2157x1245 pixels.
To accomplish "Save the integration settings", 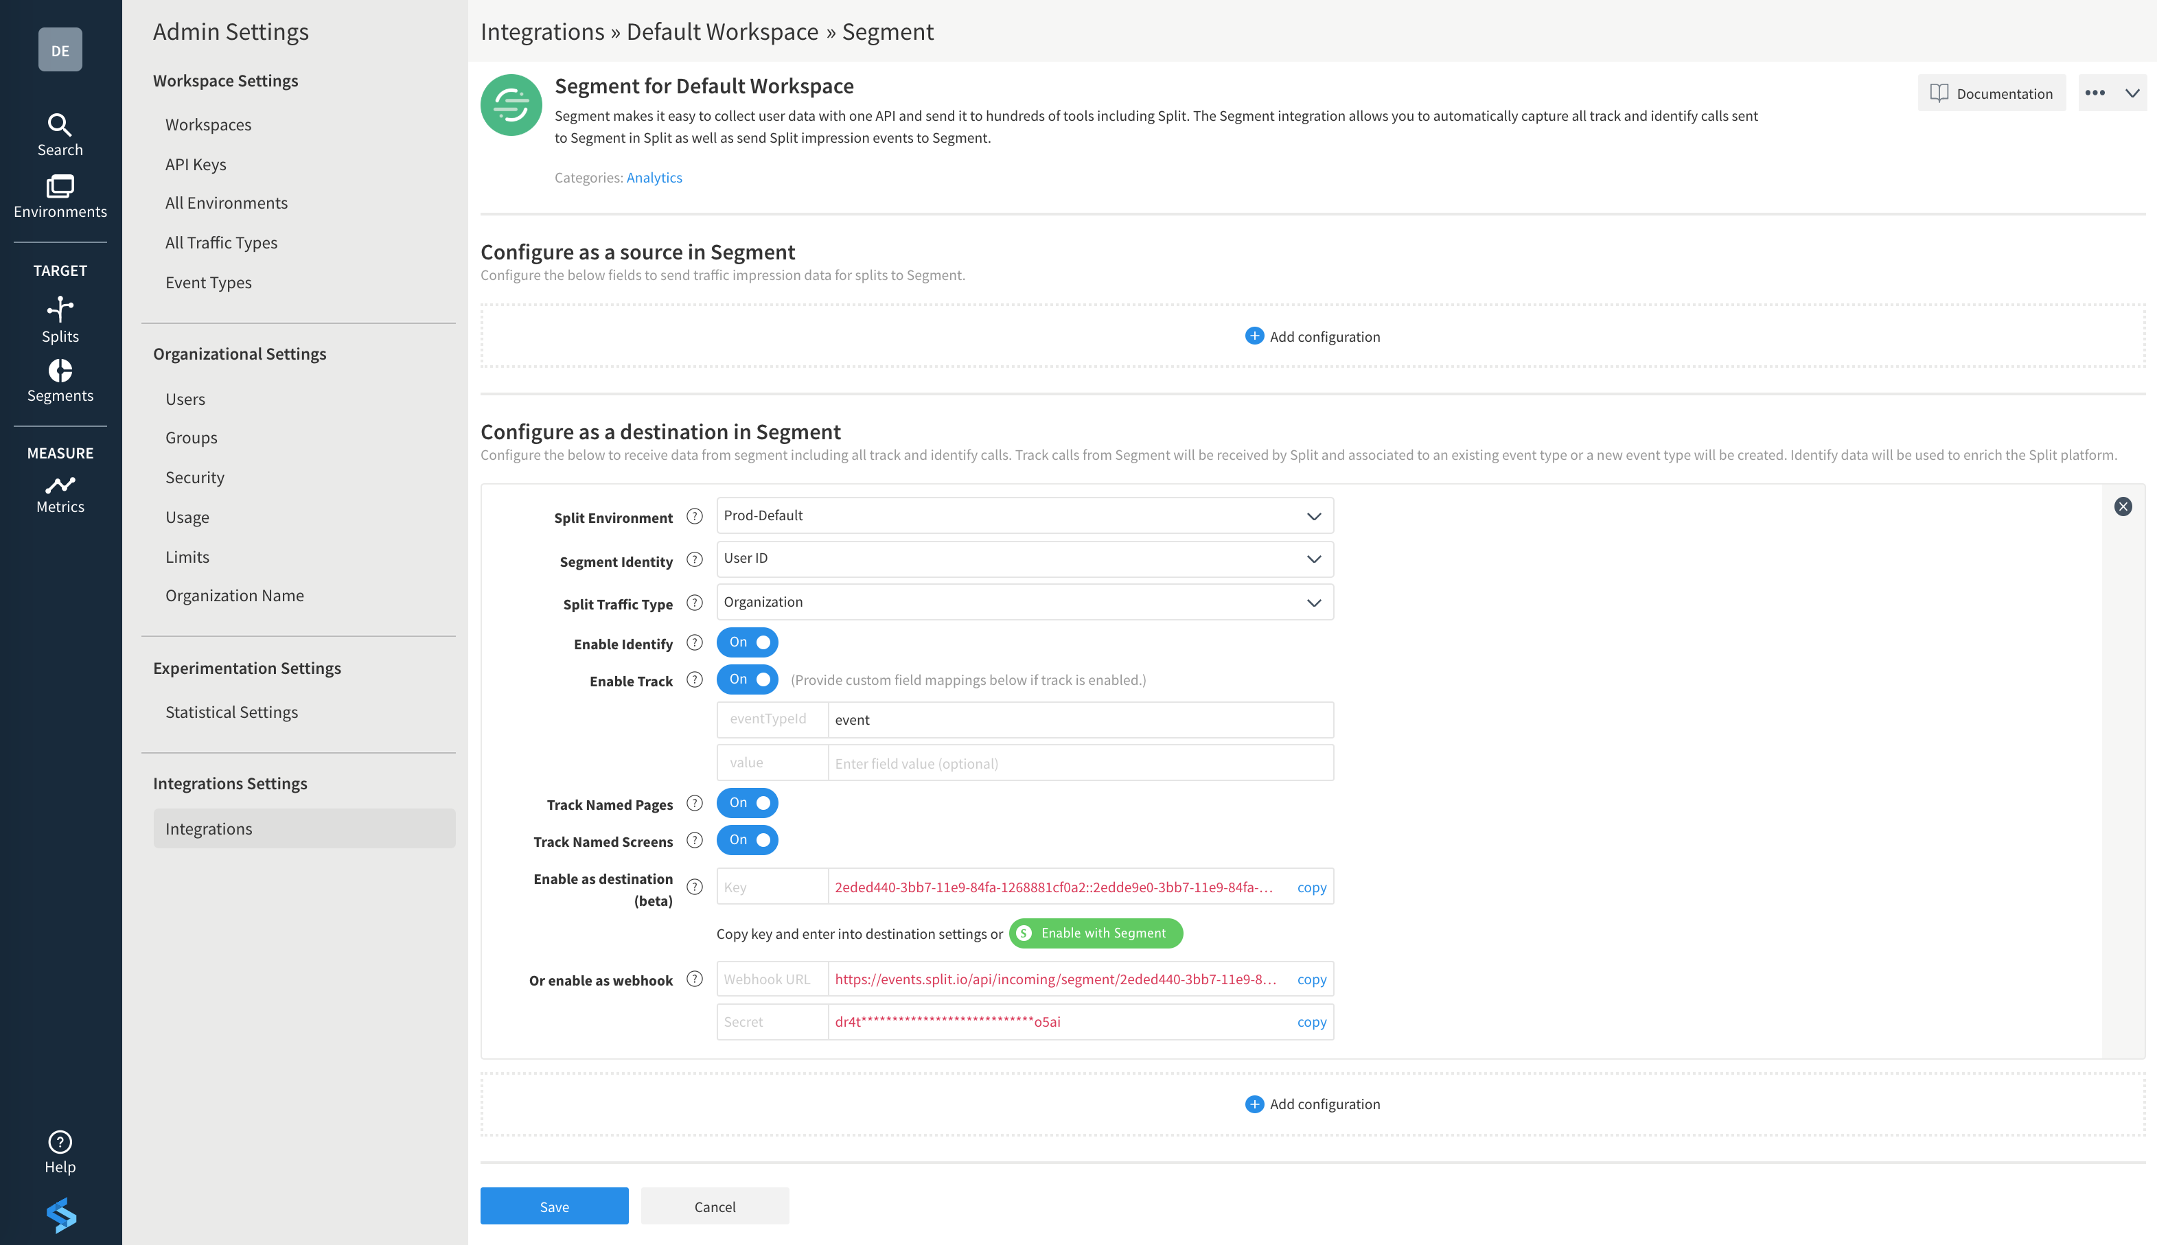I will pos(554,1206).
